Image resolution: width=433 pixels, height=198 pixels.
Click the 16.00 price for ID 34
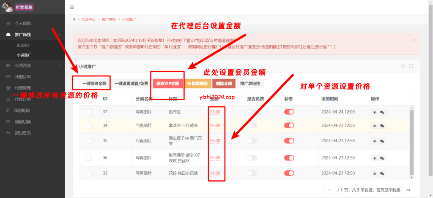(215, 125)
